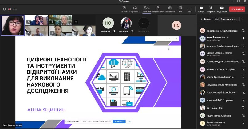Viewport: 249px width, 130px height.
Task: Click active microphone icon for Анна Яцишин
Action: pyautogui.click(x=243, y=38)
